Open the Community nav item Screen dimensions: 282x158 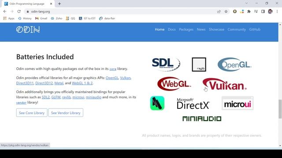pos(237,29)
